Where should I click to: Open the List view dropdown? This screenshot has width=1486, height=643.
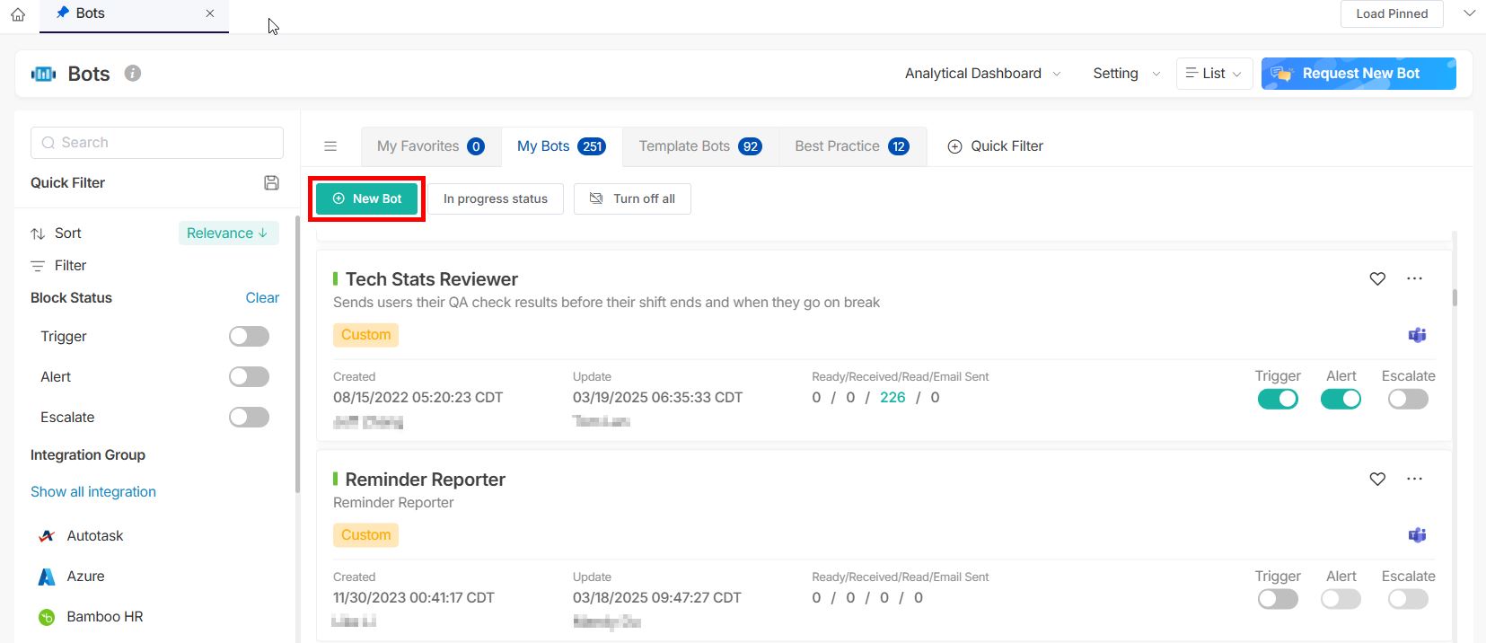1214,74
